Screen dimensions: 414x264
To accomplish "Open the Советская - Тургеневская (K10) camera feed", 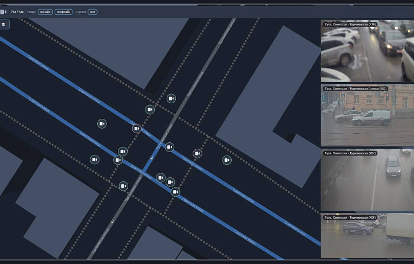I will coord(367,52).
